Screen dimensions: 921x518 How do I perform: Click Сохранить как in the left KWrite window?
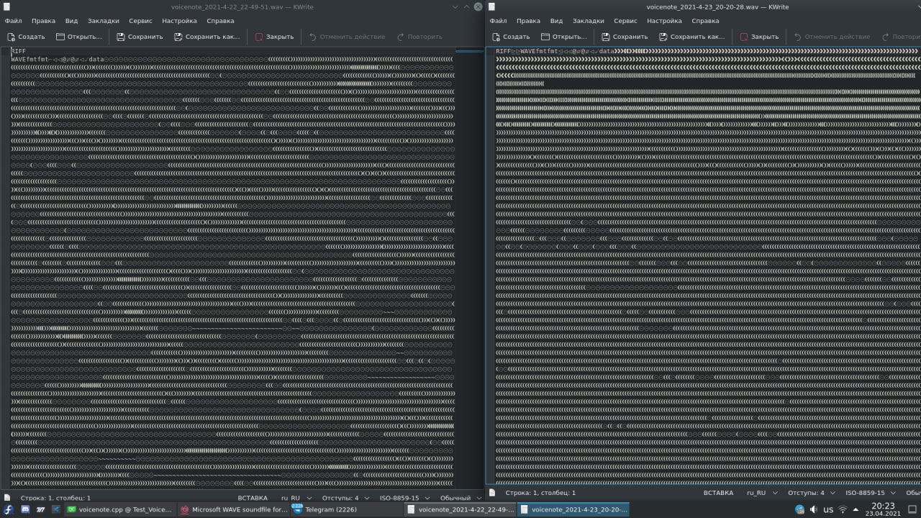tap(207, 37)
